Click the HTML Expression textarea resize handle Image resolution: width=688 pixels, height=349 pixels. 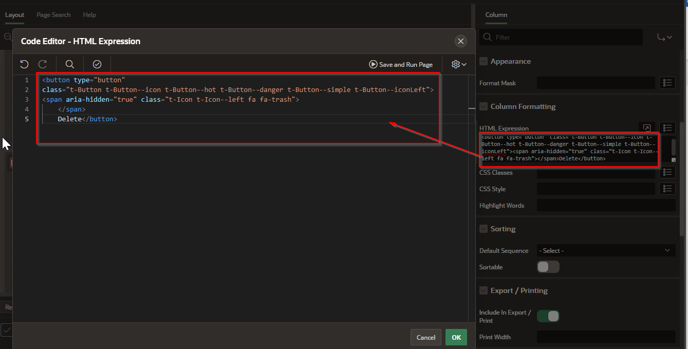click(674, 160)
